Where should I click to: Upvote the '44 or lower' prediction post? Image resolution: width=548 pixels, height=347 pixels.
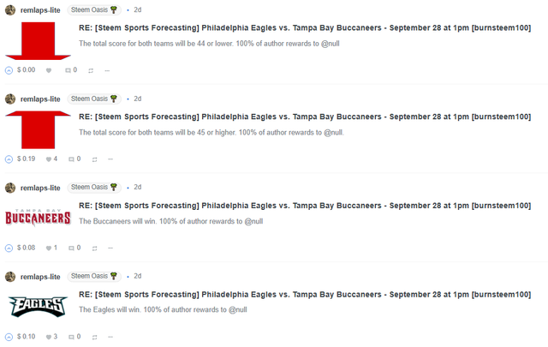[x=9, y=70]
